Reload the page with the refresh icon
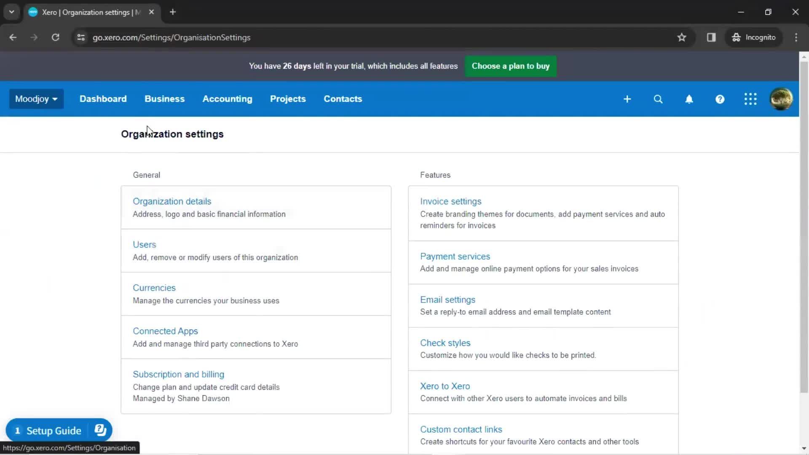This screenshot has height=455, width=809. click(x=55, y=37)
